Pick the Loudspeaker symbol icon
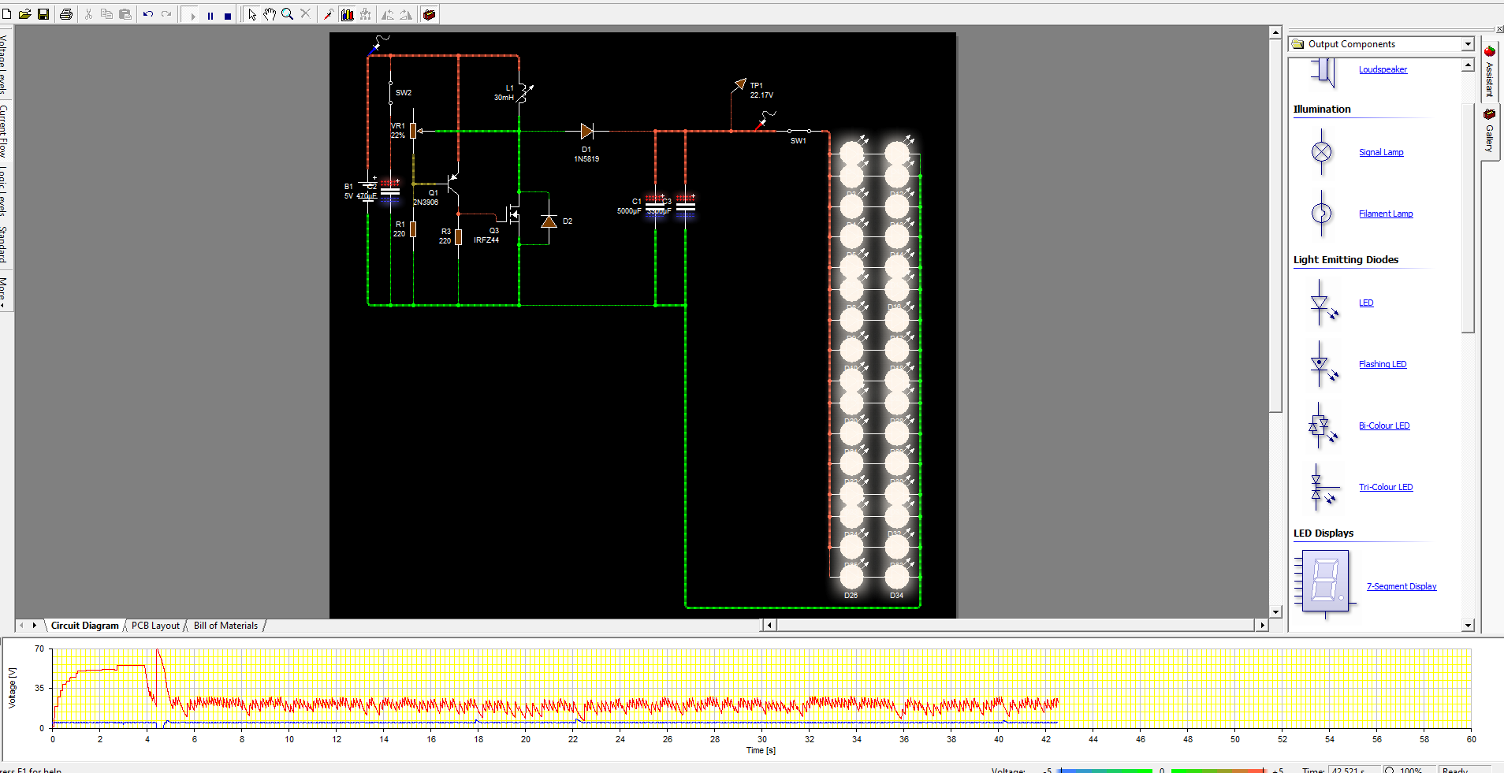The height and width of the screenshot is (773, 1504). point(1324,72)
